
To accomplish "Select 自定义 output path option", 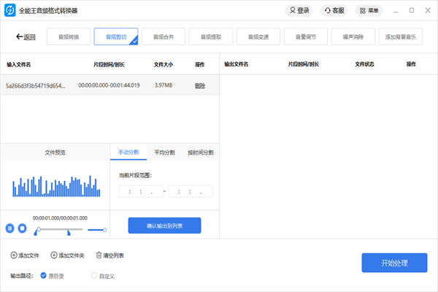I will (x=93, y=276).
